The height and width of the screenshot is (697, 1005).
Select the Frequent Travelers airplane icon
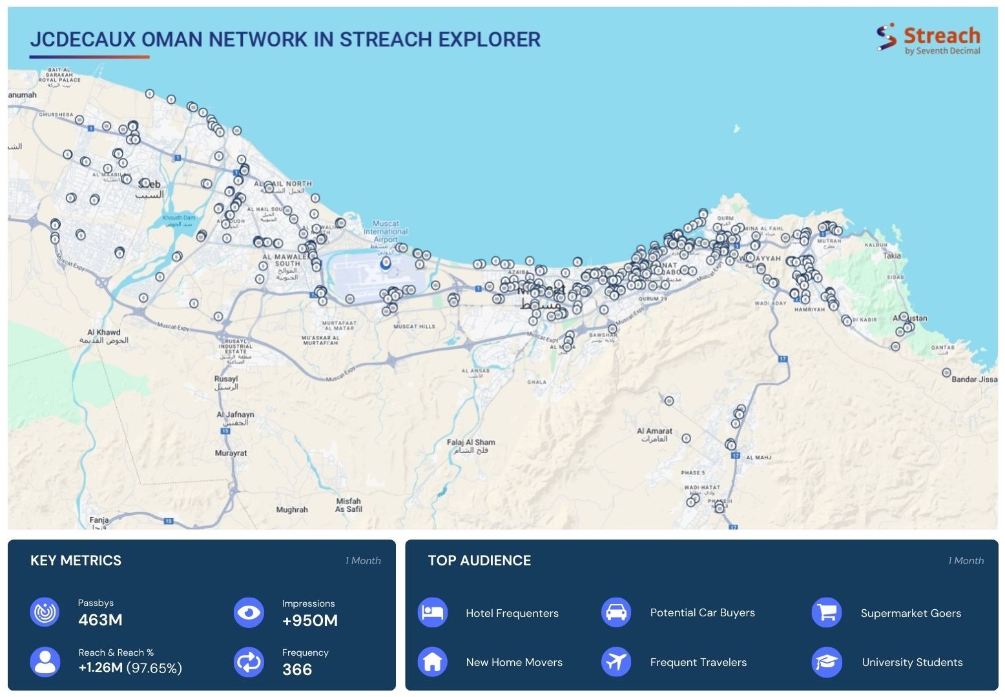616,662
